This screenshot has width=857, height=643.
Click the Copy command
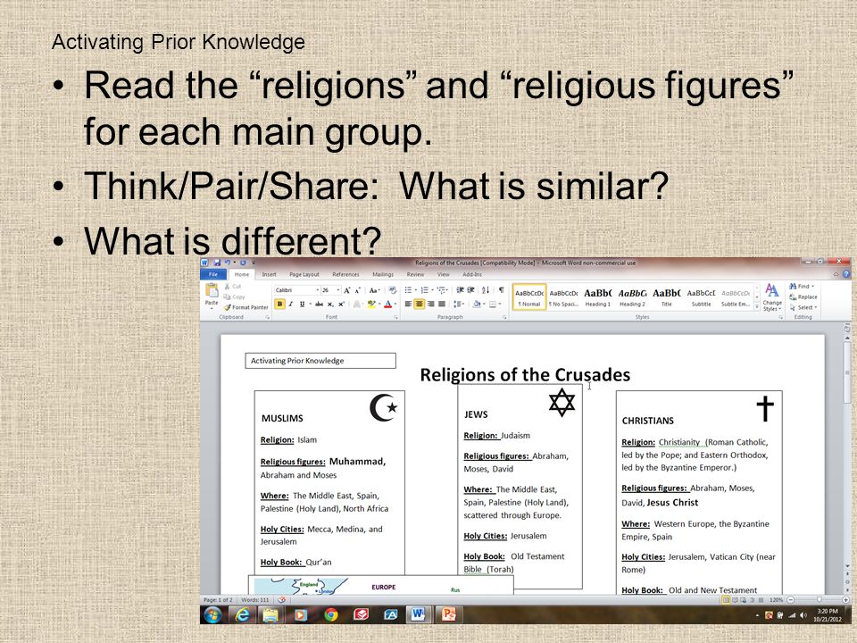234,296
